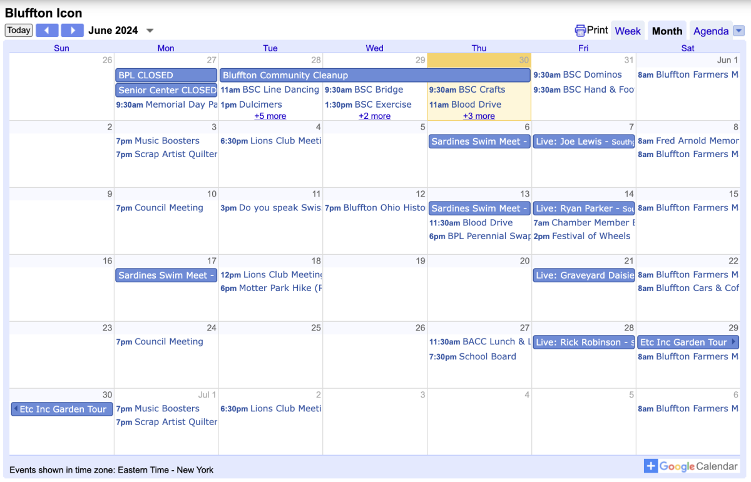
Task: Open 7pm Scrap Artist Quilters on June 3
Action: tap(166, 154)
